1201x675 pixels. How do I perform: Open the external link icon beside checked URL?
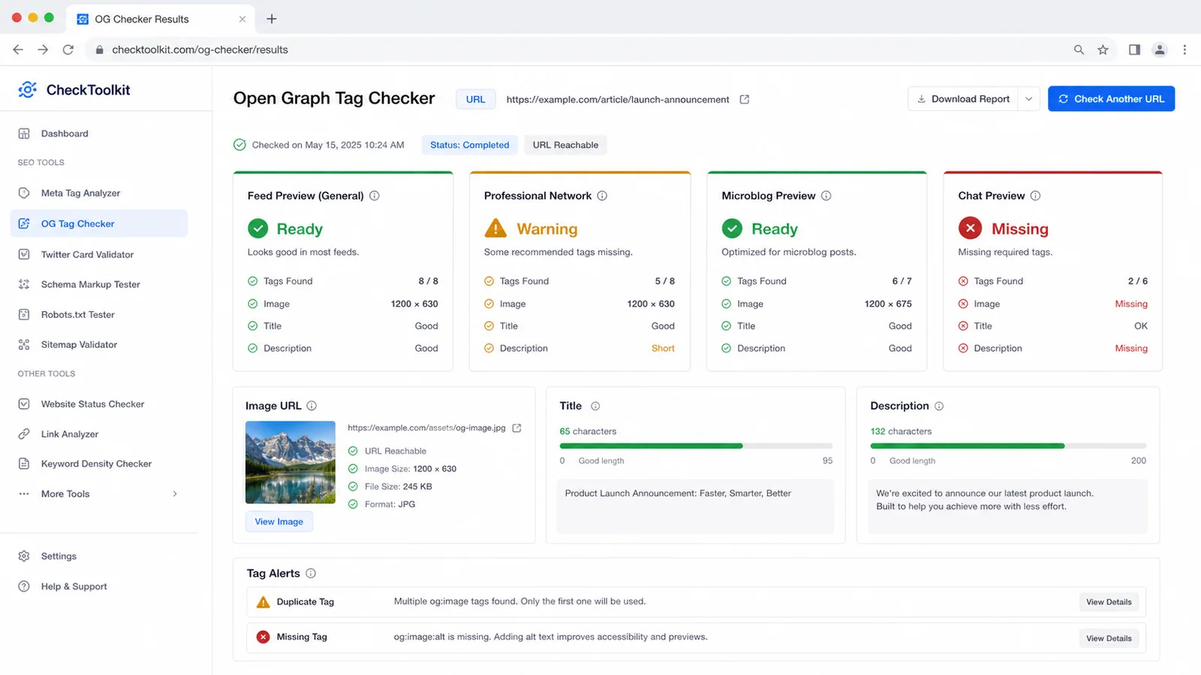(x=744, y=99)
